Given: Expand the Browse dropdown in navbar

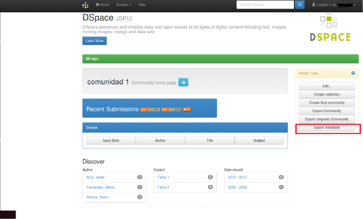Looking at the screenshot, I should [x=124, y=5].
